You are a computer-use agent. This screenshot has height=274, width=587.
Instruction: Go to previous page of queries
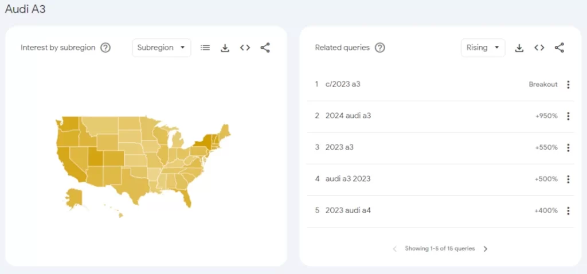tap(394, 249)
